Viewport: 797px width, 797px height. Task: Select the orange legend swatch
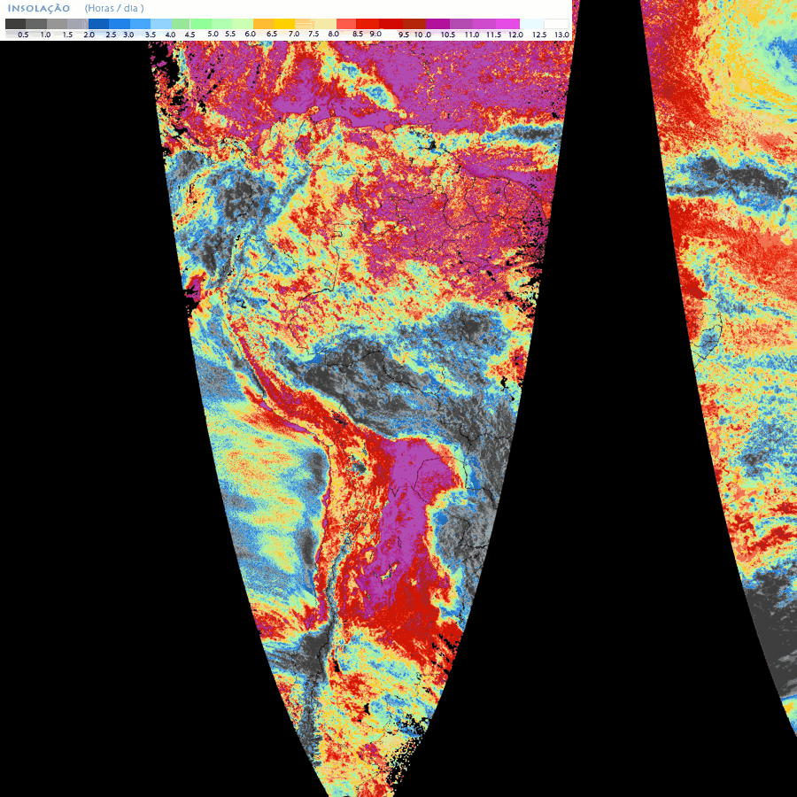(263, 24)
